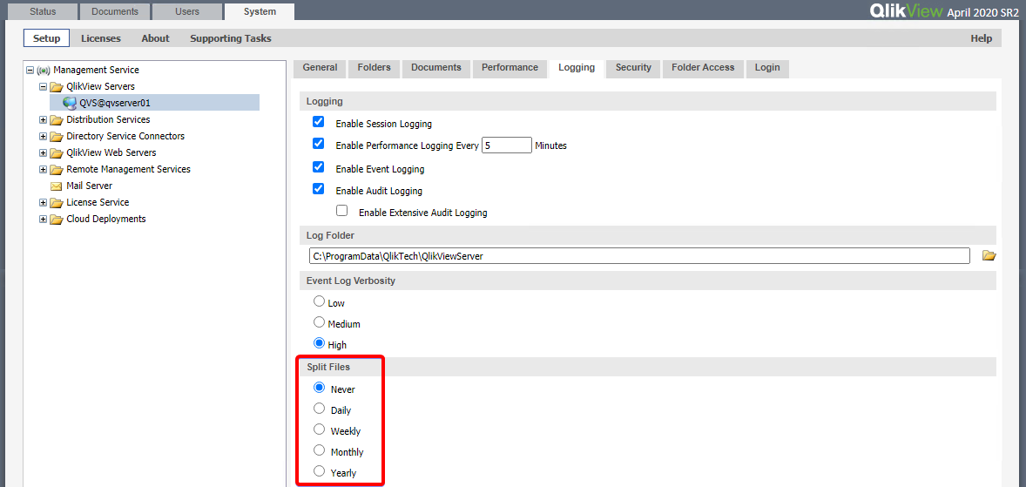This screenshot has width=1026, height=487.
Task: Collapse the QlikView Servers node
Action: 44,86
